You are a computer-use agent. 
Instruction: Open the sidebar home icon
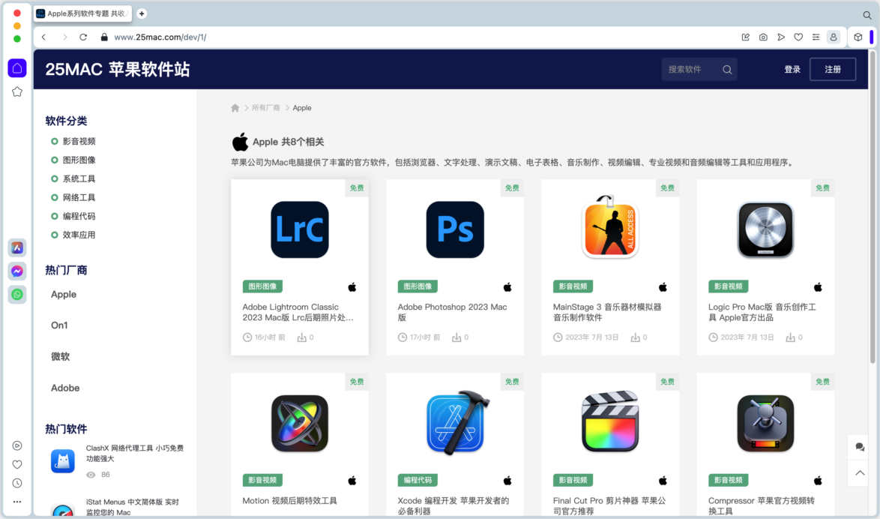point(17,68)
